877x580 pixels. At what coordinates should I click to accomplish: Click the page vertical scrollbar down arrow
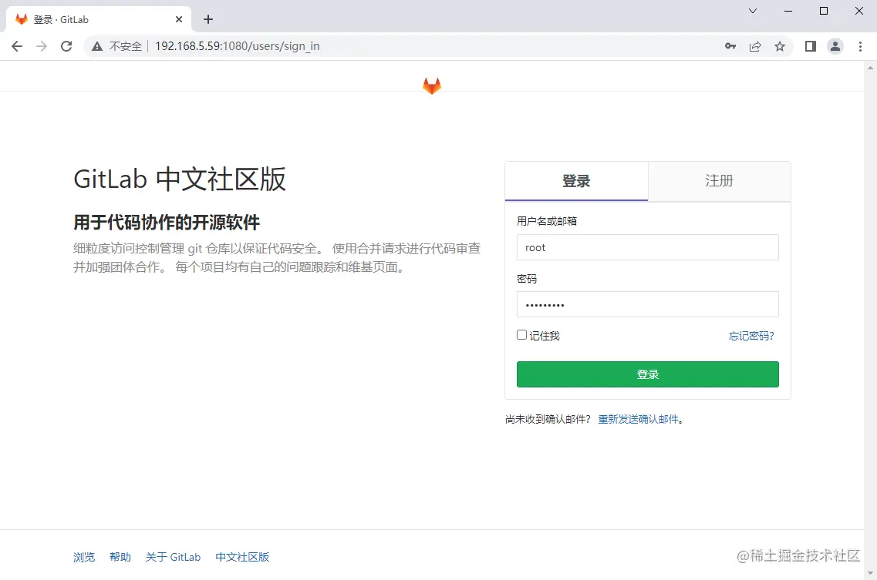pyautogui.click(x=870, y=573)
